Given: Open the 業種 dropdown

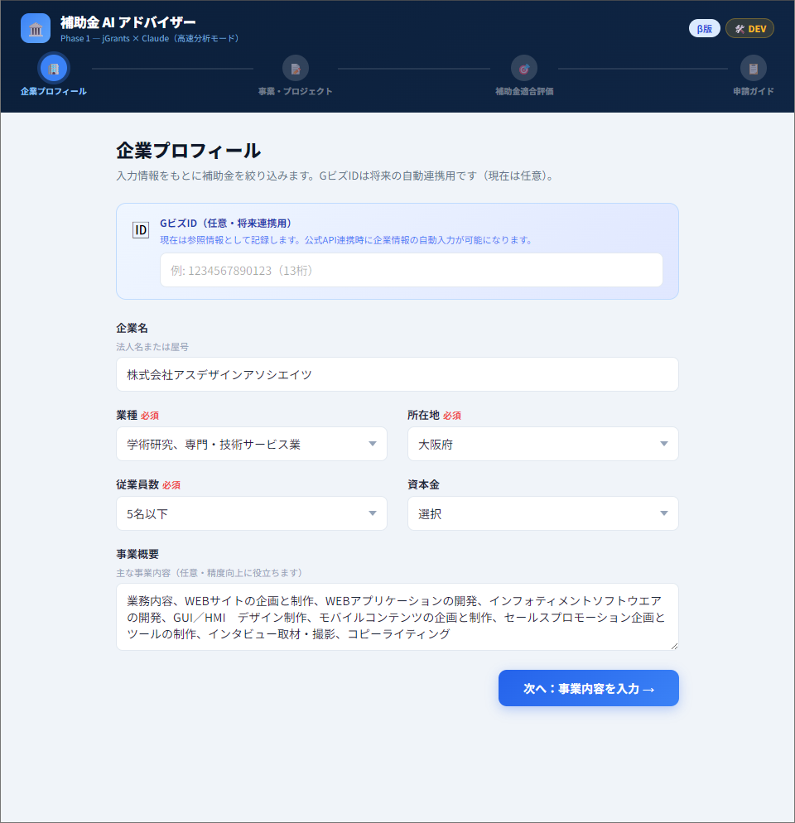Looking at the screenshot, I should 252,444.
